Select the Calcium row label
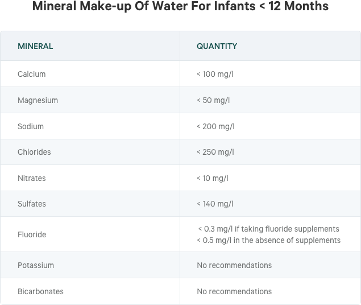 tap(32, 74)
